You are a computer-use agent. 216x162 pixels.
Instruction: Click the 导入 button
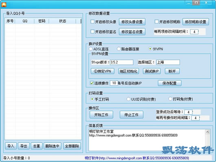pos(11,146)
